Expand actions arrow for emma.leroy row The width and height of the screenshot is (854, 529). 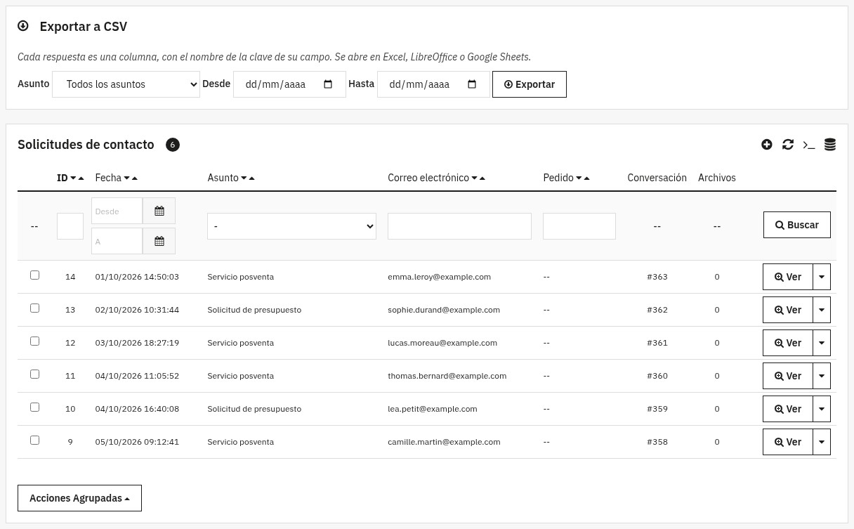click(822, 277)
